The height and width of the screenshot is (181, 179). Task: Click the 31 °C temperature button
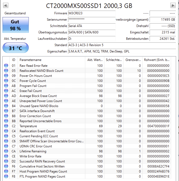pyautogui.click(x=16, y=48)
